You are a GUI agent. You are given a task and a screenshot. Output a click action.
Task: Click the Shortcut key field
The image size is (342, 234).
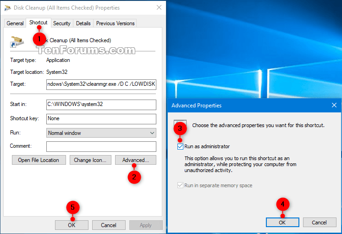coord(101,119)
